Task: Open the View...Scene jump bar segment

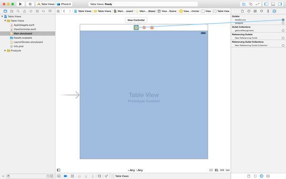Action: tap(167, 11)
